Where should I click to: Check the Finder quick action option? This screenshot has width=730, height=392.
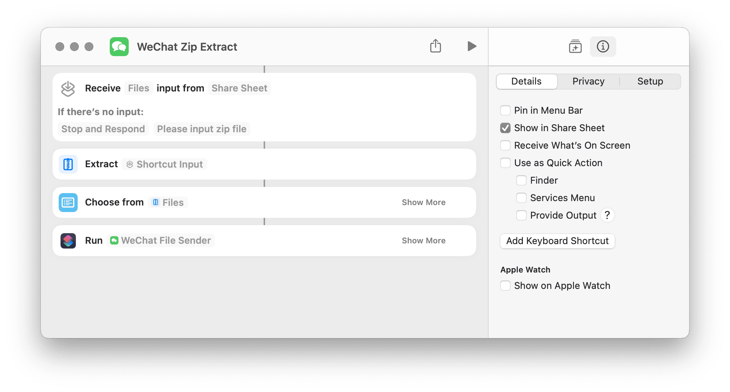[x=521, y=180]
